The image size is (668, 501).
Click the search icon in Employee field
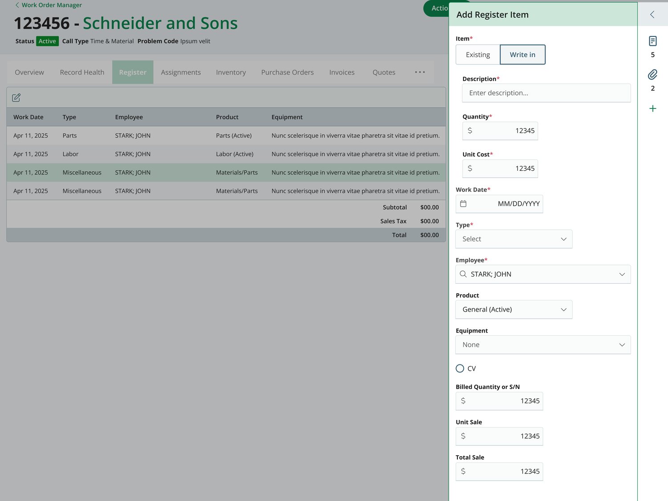pos(463,274)
